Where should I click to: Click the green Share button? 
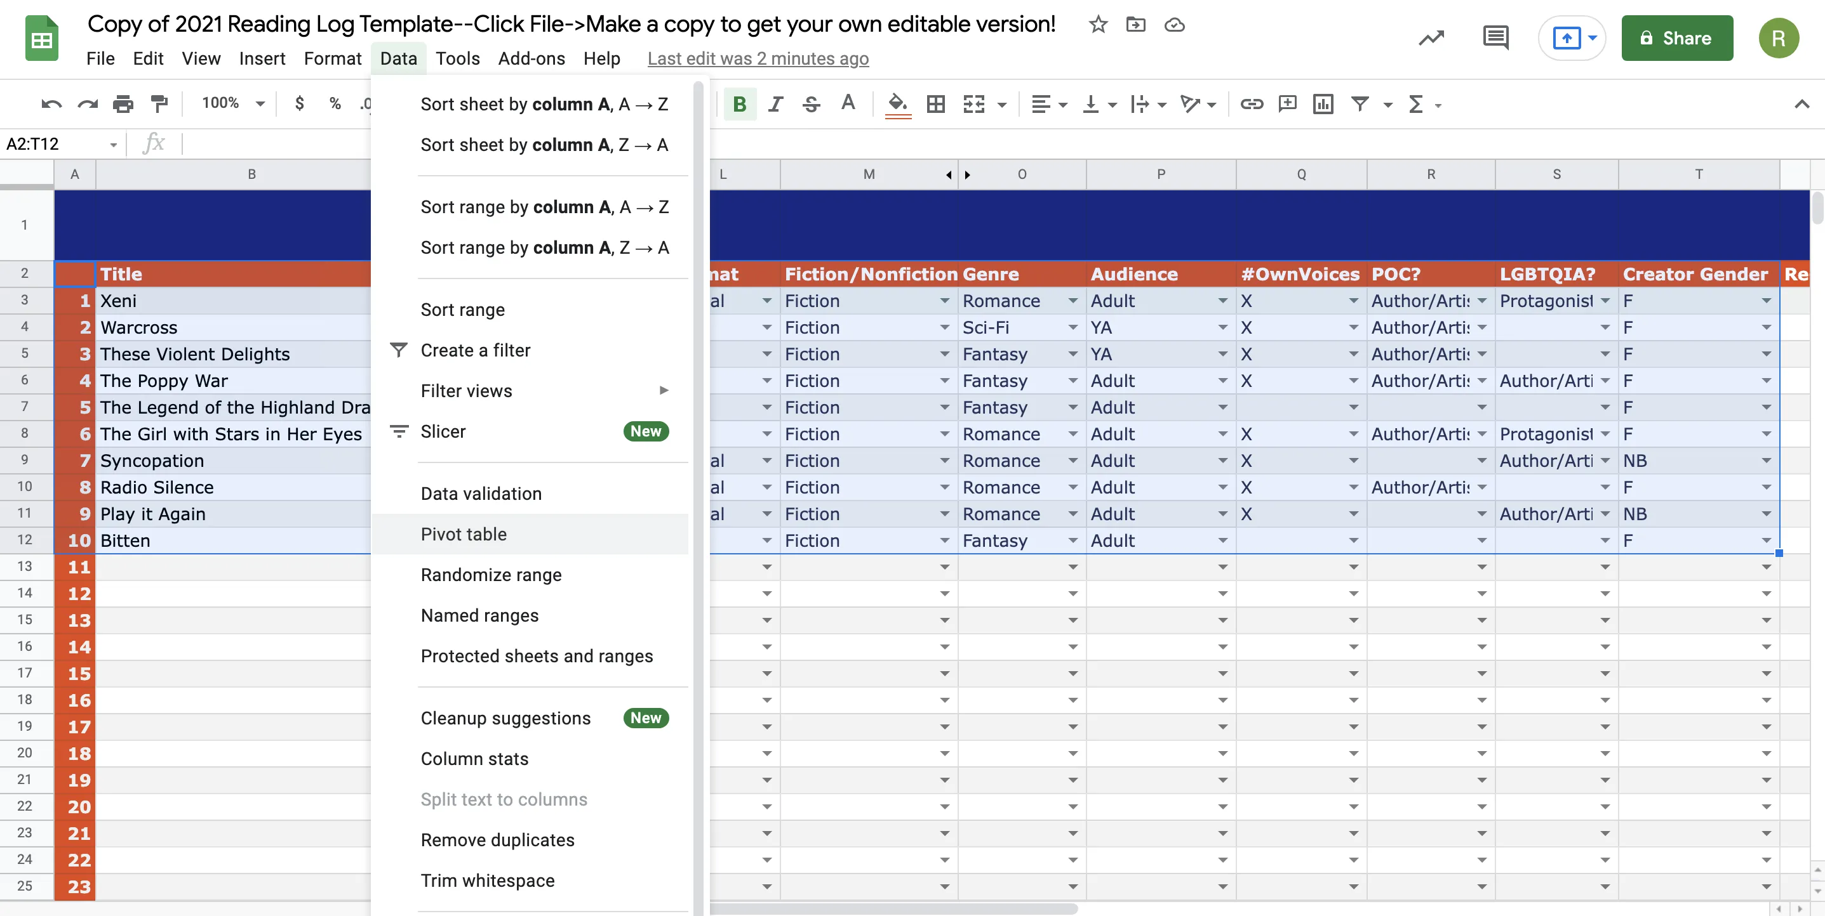[1676, 37]
